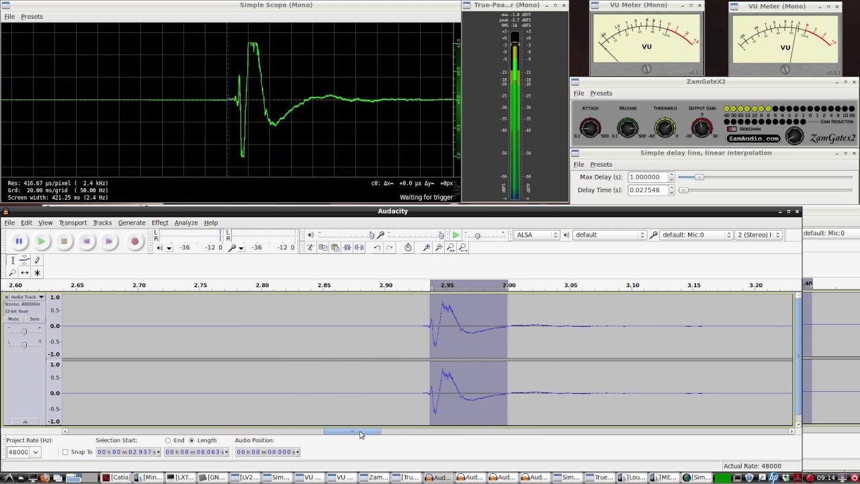Silence the selected audio
This screenshot has height=484, width=860.
359,247
